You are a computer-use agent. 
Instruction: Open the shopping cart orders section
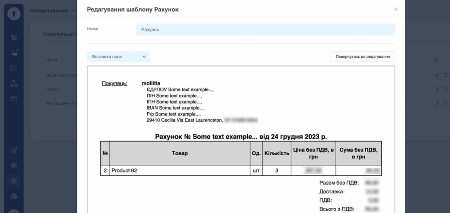[14, 38]
